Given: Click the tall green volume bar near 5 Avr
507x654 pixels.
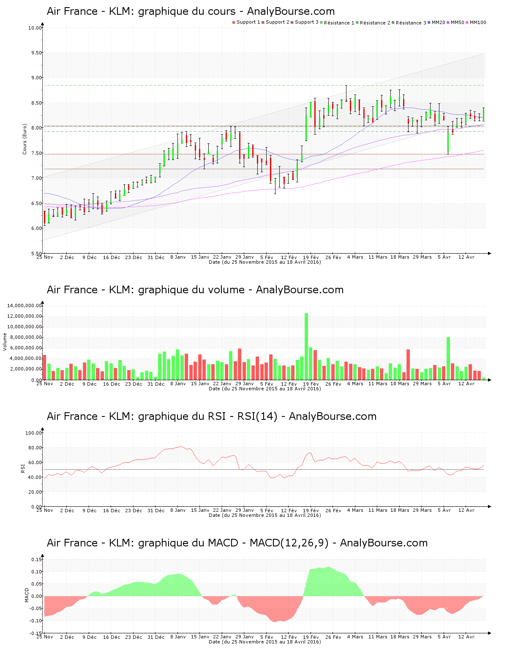Looking at the screenshot, I should (448, 358).
